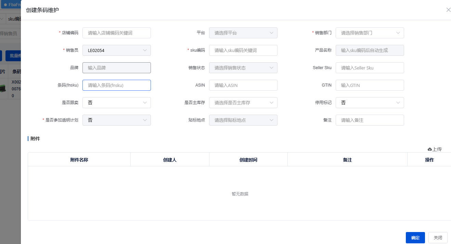
Task: Expand the 是否主库存 dropdown
Action: point(243,103)
